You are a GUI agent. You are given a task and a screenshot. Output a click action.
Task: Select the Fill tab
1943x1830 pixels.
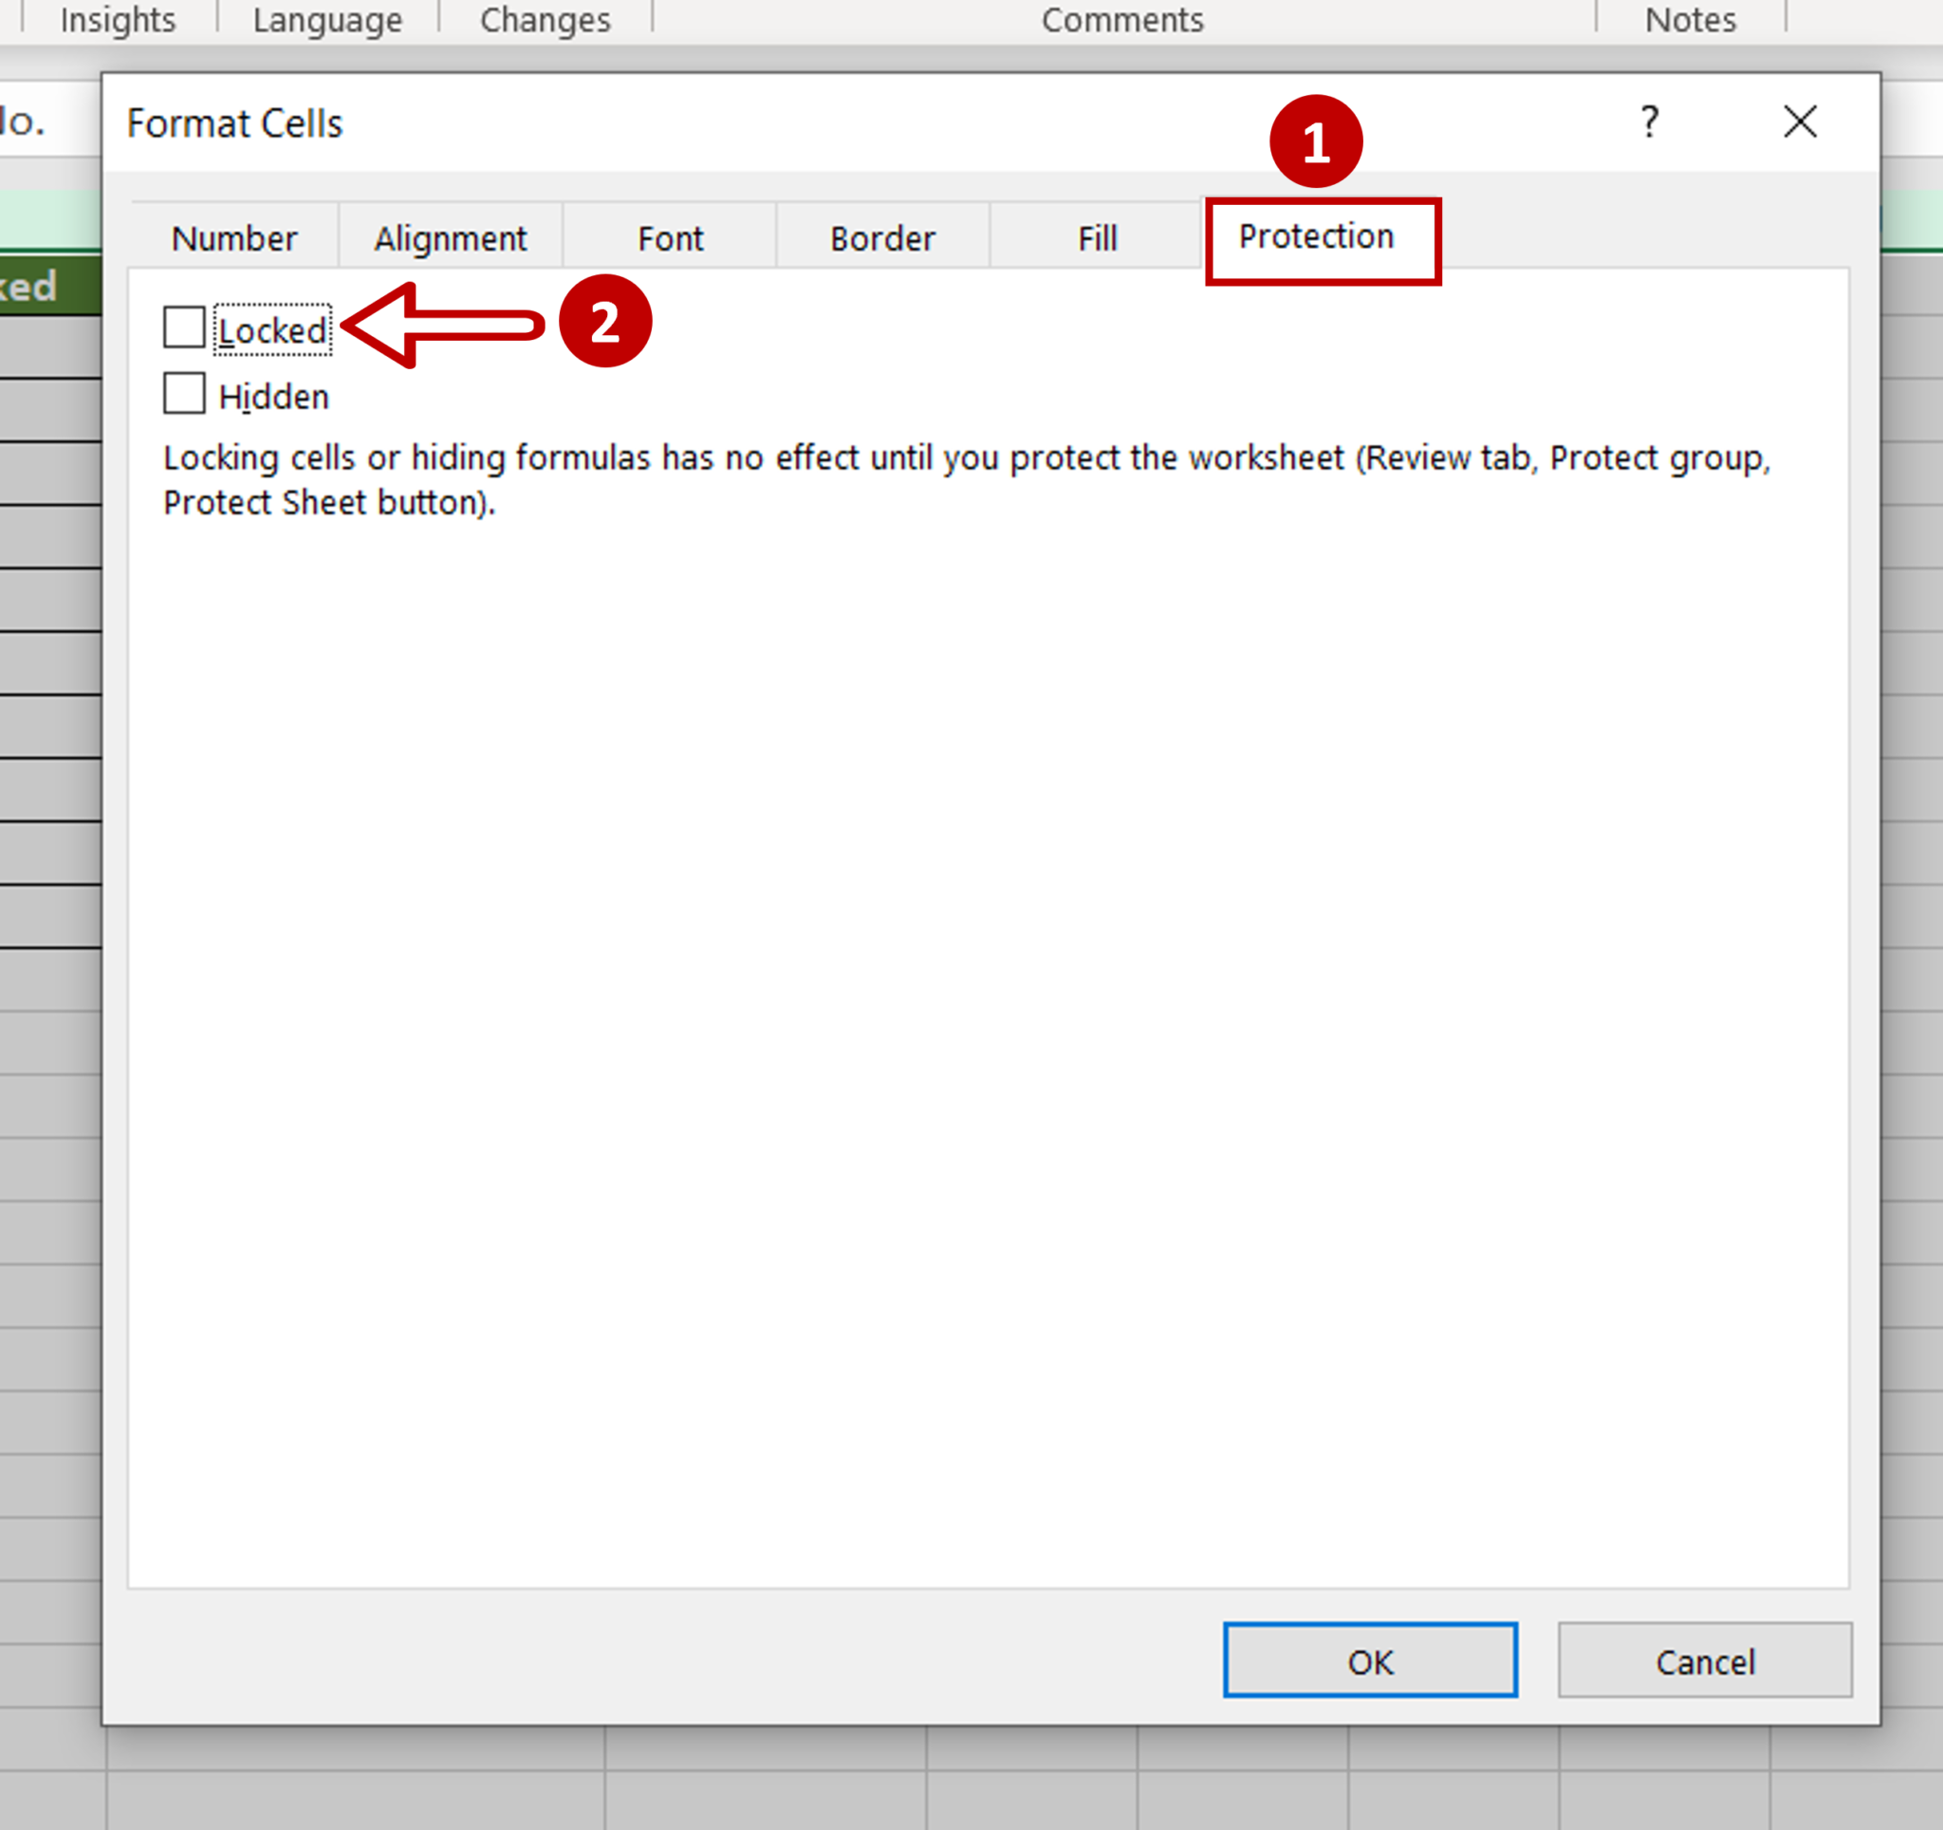tap(1096, 237)
